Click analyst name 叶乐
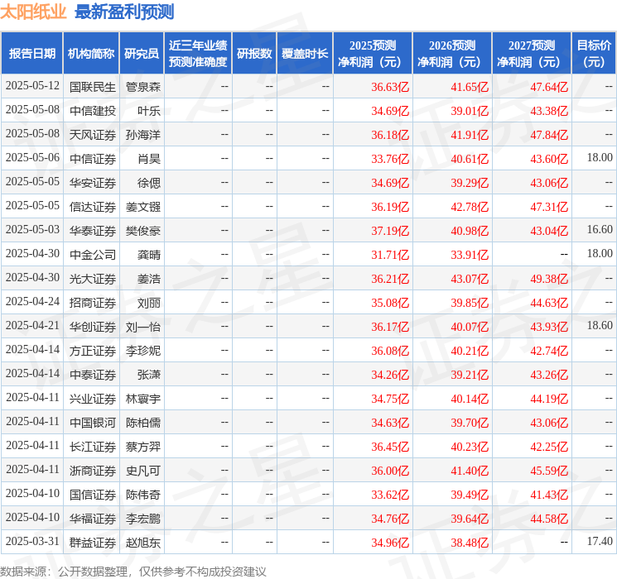 tap(149, 111)
